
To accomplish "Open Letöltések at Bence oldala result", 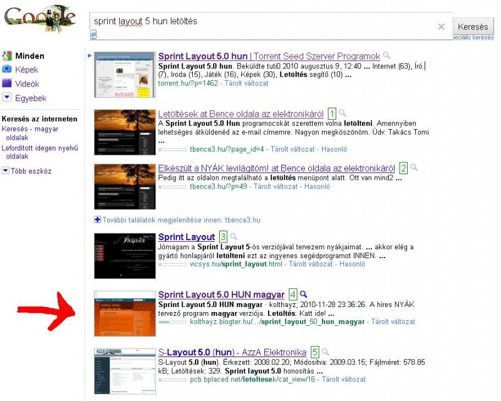I will point(241,114).
